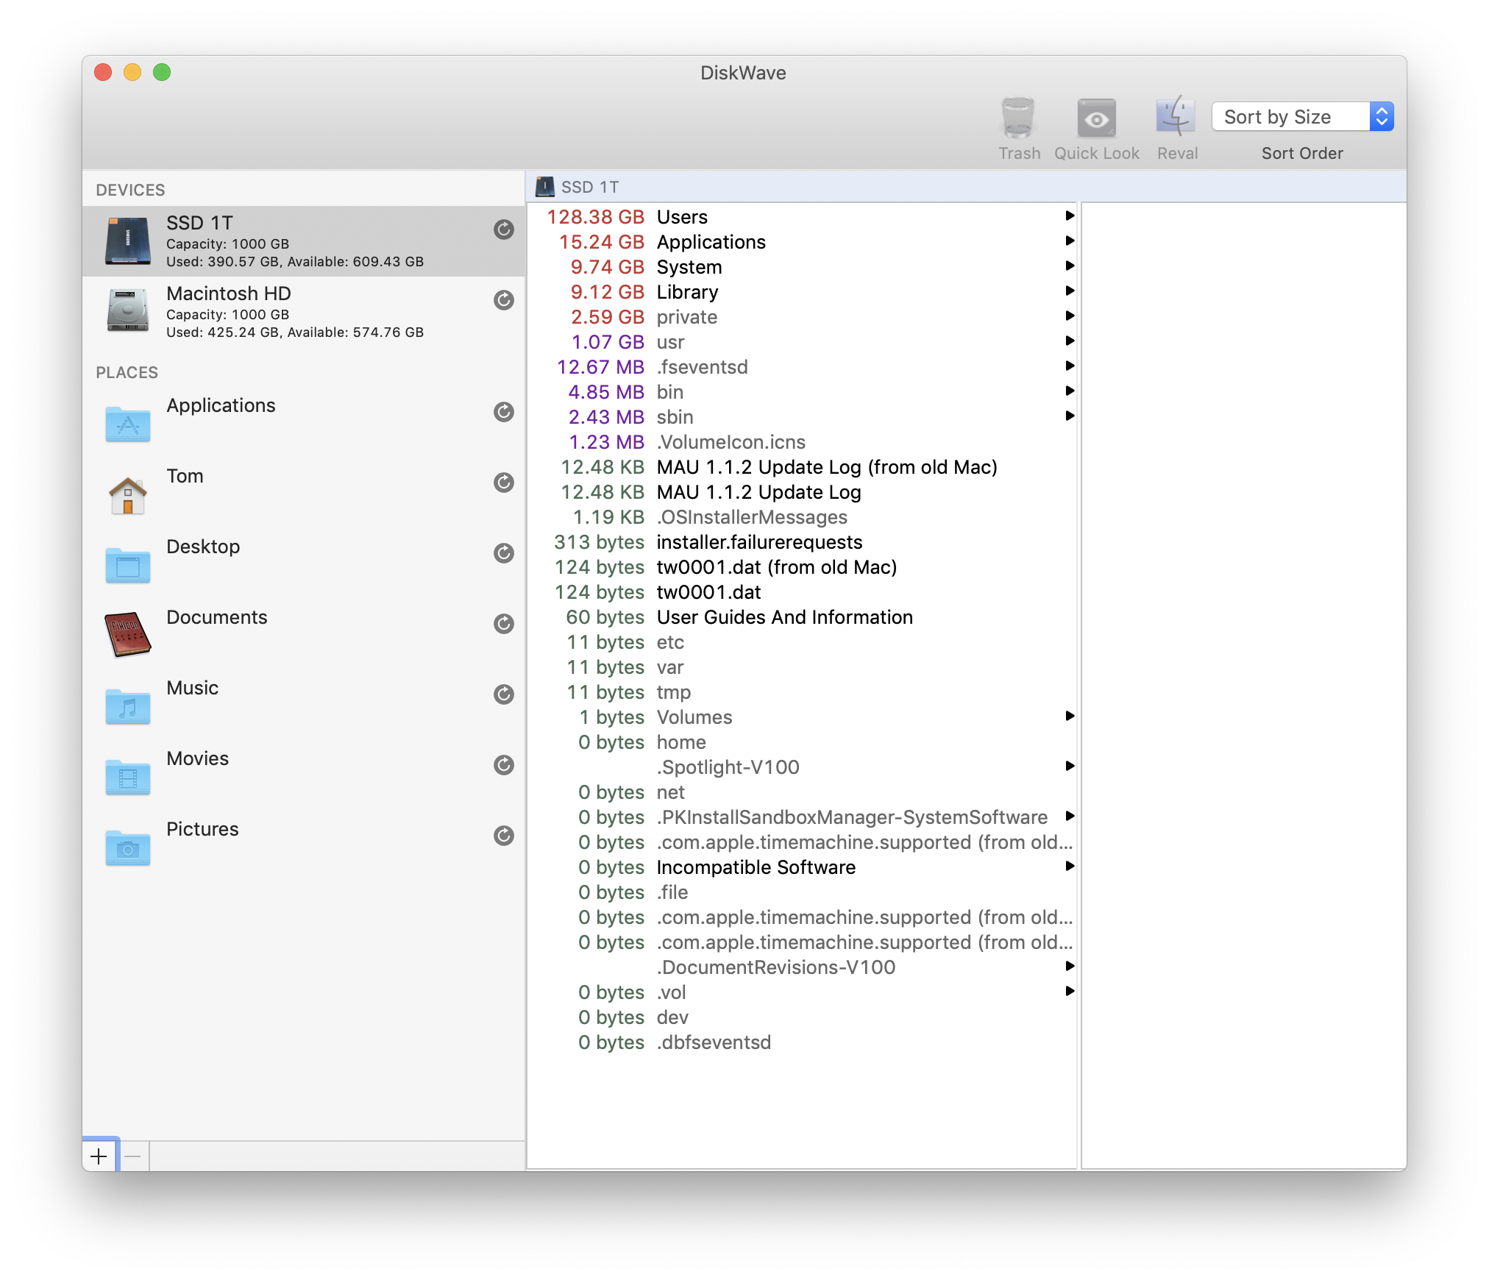Select the .Spotlight-V100 row
1489x1280 pixels.
point(802,767)
